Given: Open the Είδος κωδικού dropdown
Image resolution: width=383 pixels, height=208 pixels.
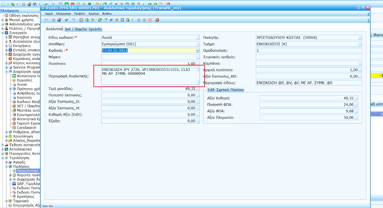Looking at the screenshot, I should (198, 38).
